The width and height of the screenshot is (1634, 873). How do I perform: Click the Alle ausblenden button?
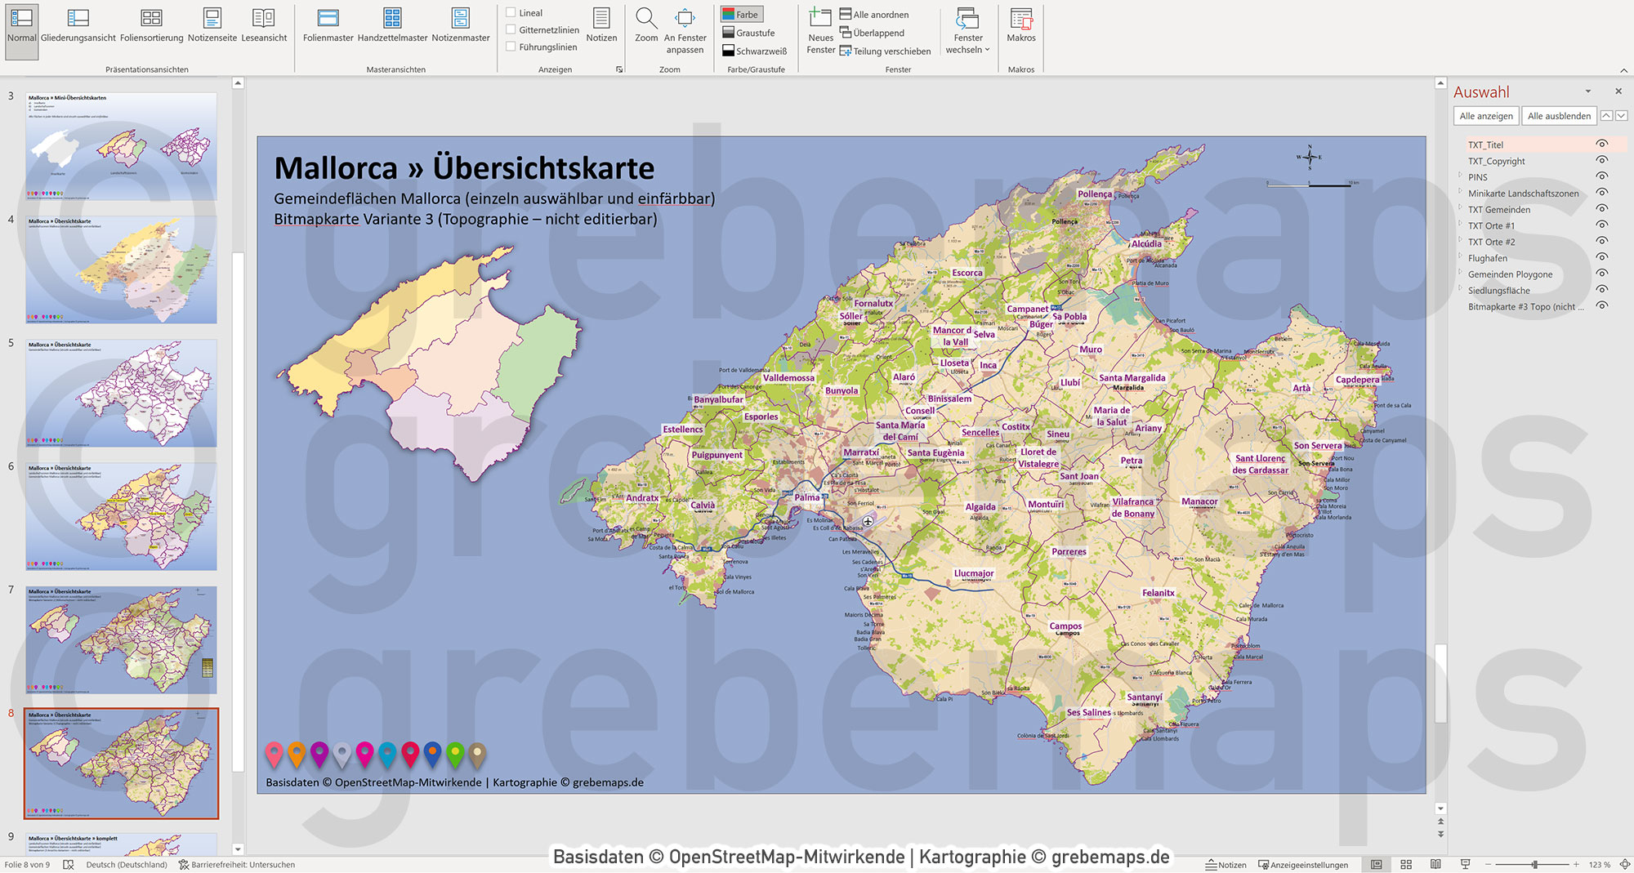1559,115
